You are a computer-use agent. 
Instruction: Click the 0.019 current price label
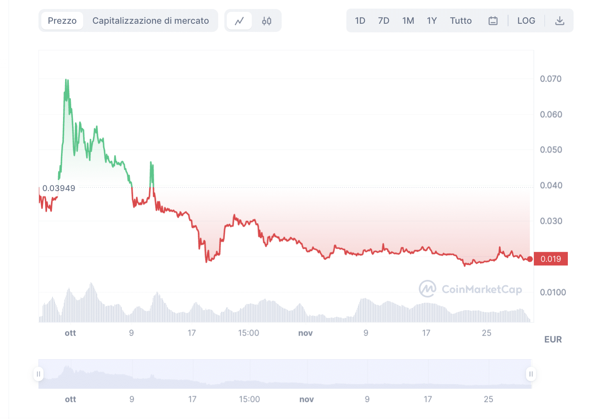pyautogui.click(x=551, y=259)
